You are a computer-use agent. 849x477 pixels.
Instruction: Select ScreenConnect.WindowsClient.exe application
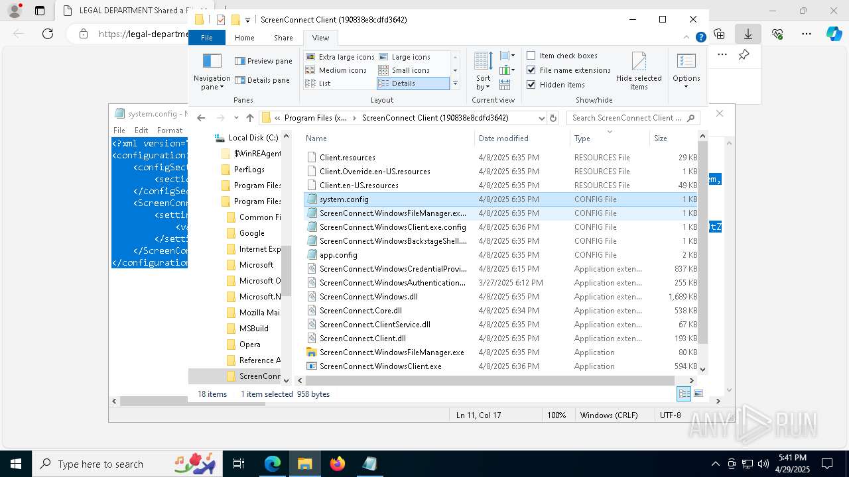coord(501,366)
